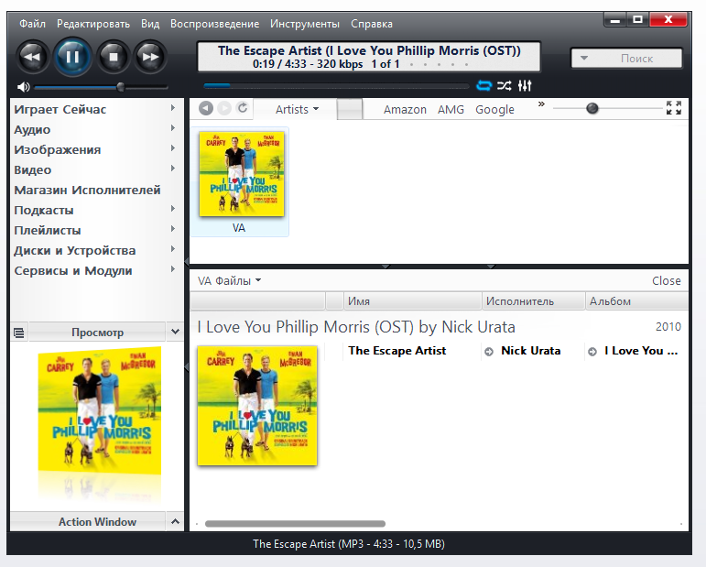Expand Сервисы и Модули arrow
Image resolution: width=706 pixels, height=567 pixels.
click(173, 269)
